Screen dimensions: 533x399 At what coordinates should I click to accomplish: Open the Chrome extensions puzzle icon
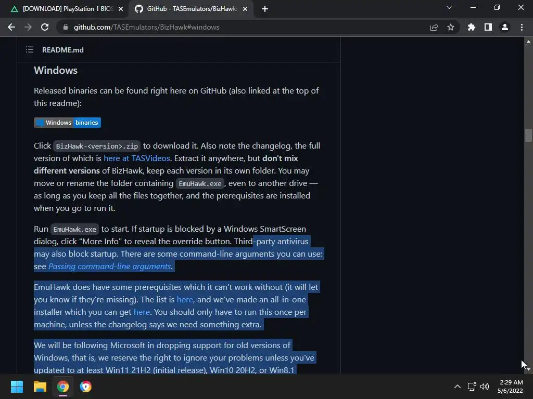tap(472, 27)
